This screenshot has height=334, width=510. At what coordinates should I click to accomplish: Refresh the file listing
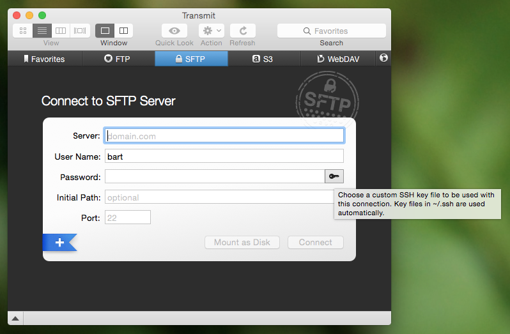coord(243,31)
